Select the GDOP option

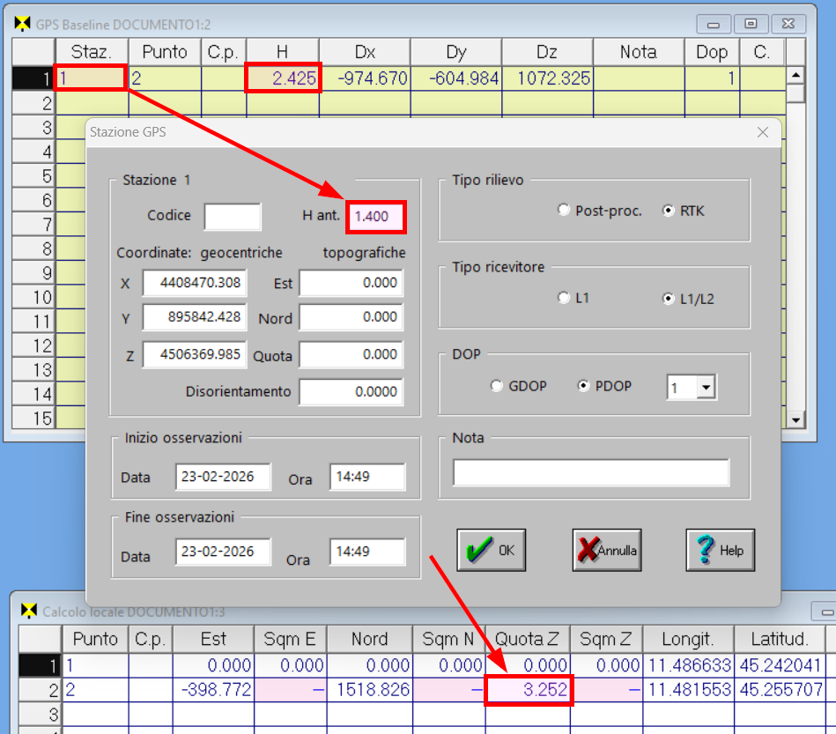tap(498, 386)
